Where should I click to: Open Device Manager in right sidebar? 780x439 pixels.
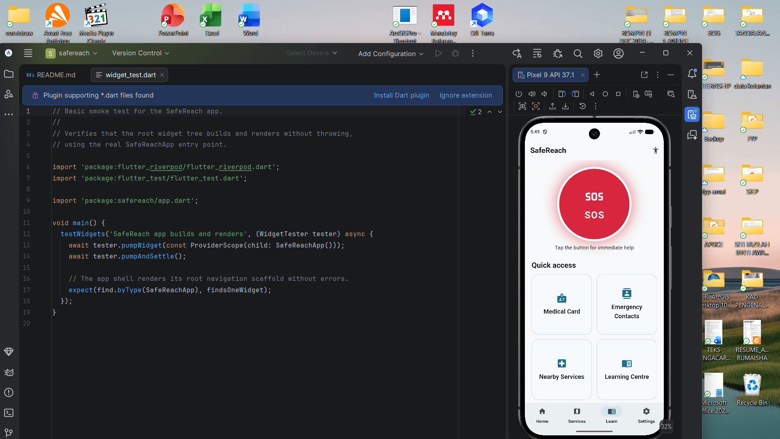[x=692, y=94]
